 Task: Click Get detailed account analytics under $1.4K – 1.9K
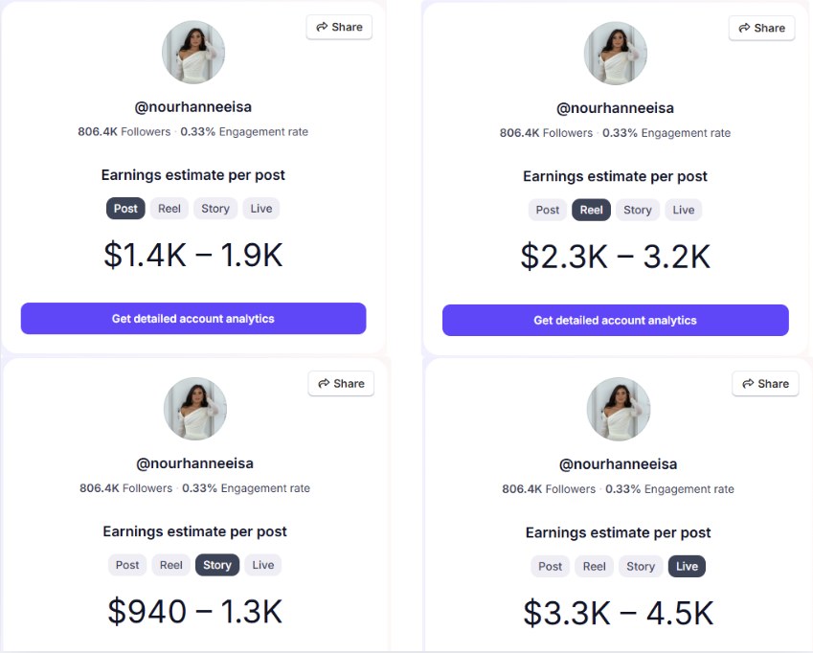click(193, 318)
